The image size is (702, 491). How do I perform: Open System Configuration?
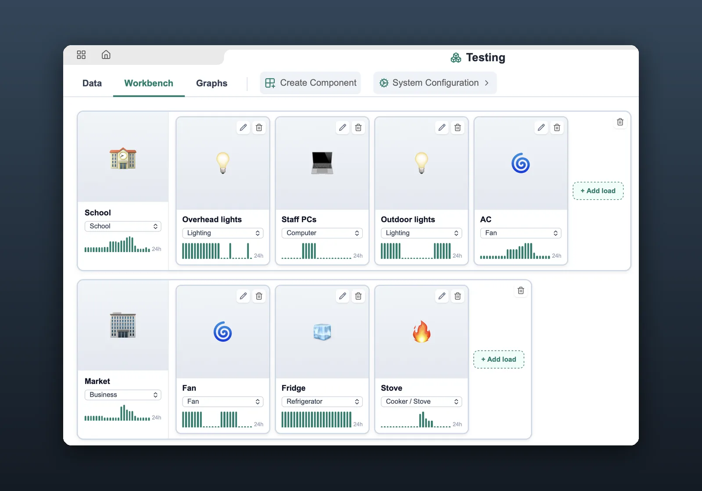click(435, 83)
